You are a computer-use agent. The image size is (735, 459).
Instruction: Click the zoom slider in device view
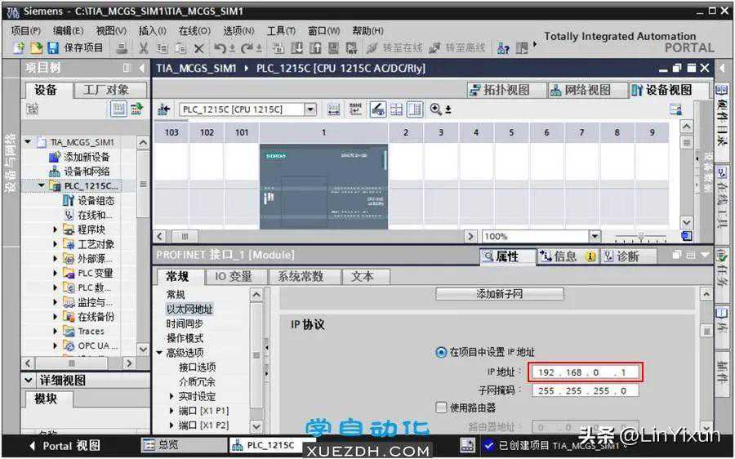point(639,236)
